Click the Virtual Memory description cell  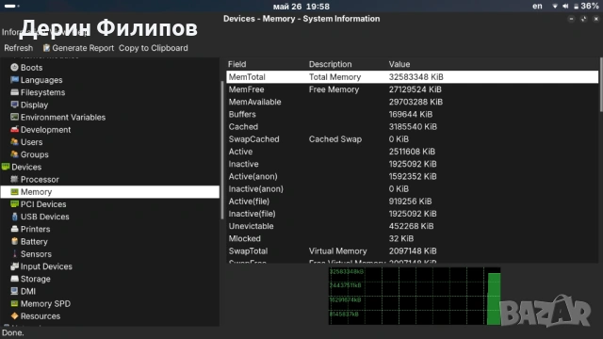coord(337,251)
